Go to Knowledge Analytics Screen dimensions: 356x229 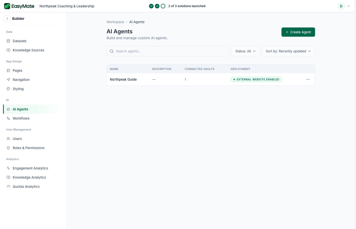[x=32, y=177]
